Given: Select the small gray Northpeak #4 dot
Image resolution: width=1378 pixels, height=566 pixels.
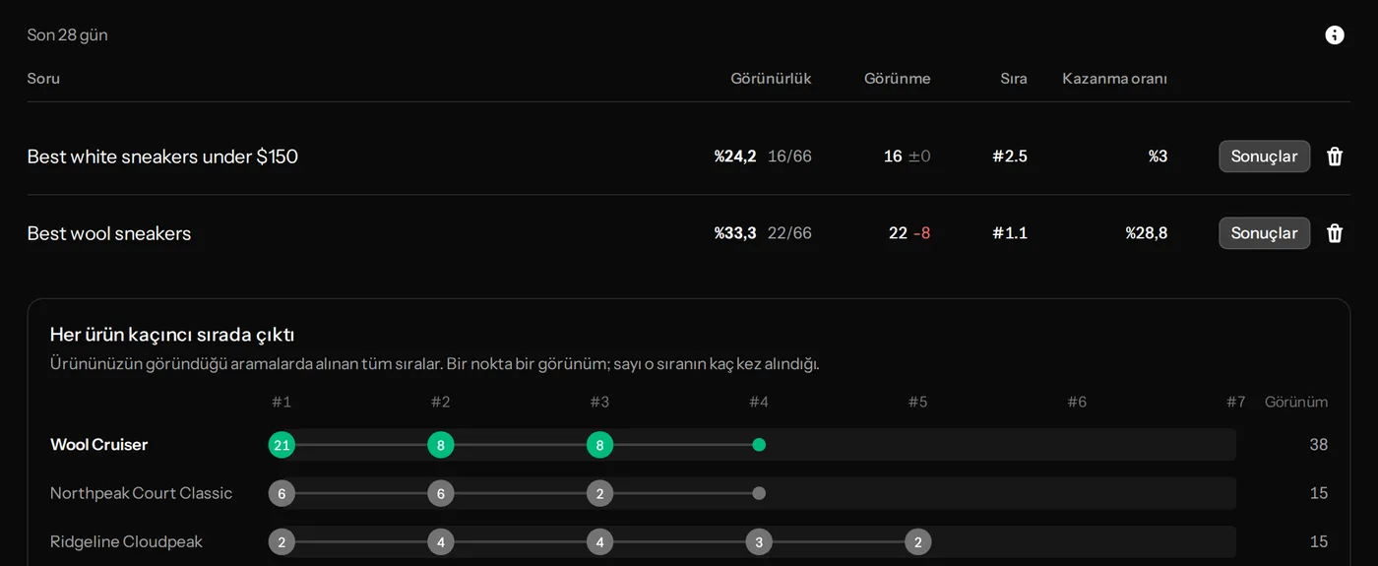Looking at the screenshot, I should (x=759, y=493).
